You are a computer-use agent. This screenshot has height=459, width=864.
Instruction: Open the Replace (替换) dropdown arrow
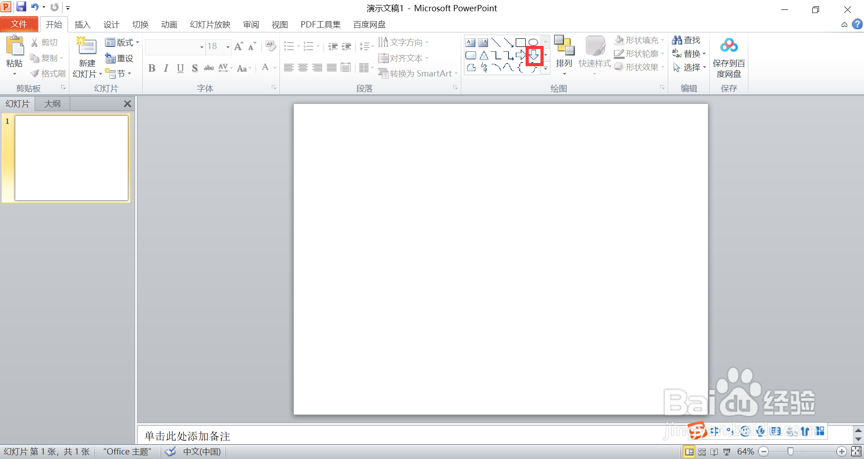(704, 54)
